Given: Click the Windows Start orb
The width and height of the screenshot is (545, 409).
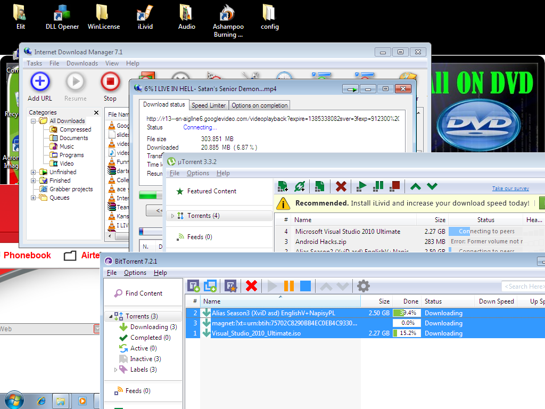Looking at the screenshot, I should click(13, 400).
